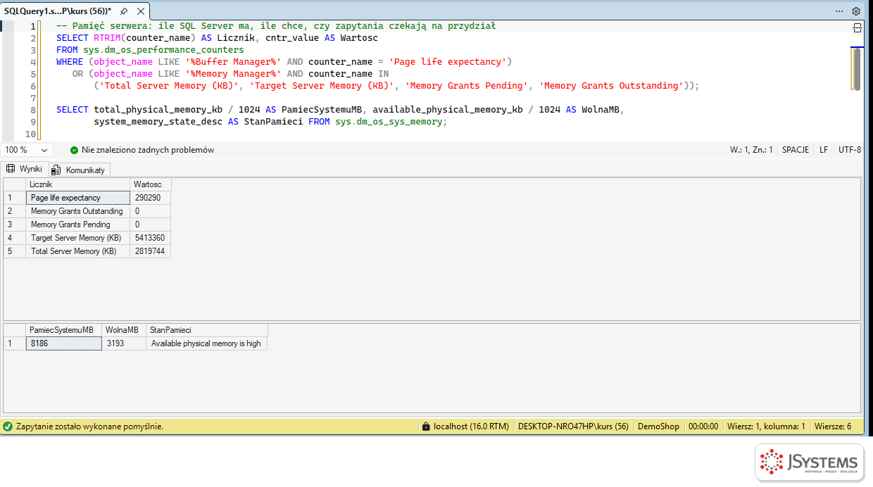Click the JSystems logo
Image resolution: width=873 pixels, height=487 pixels.
[810, 462]
